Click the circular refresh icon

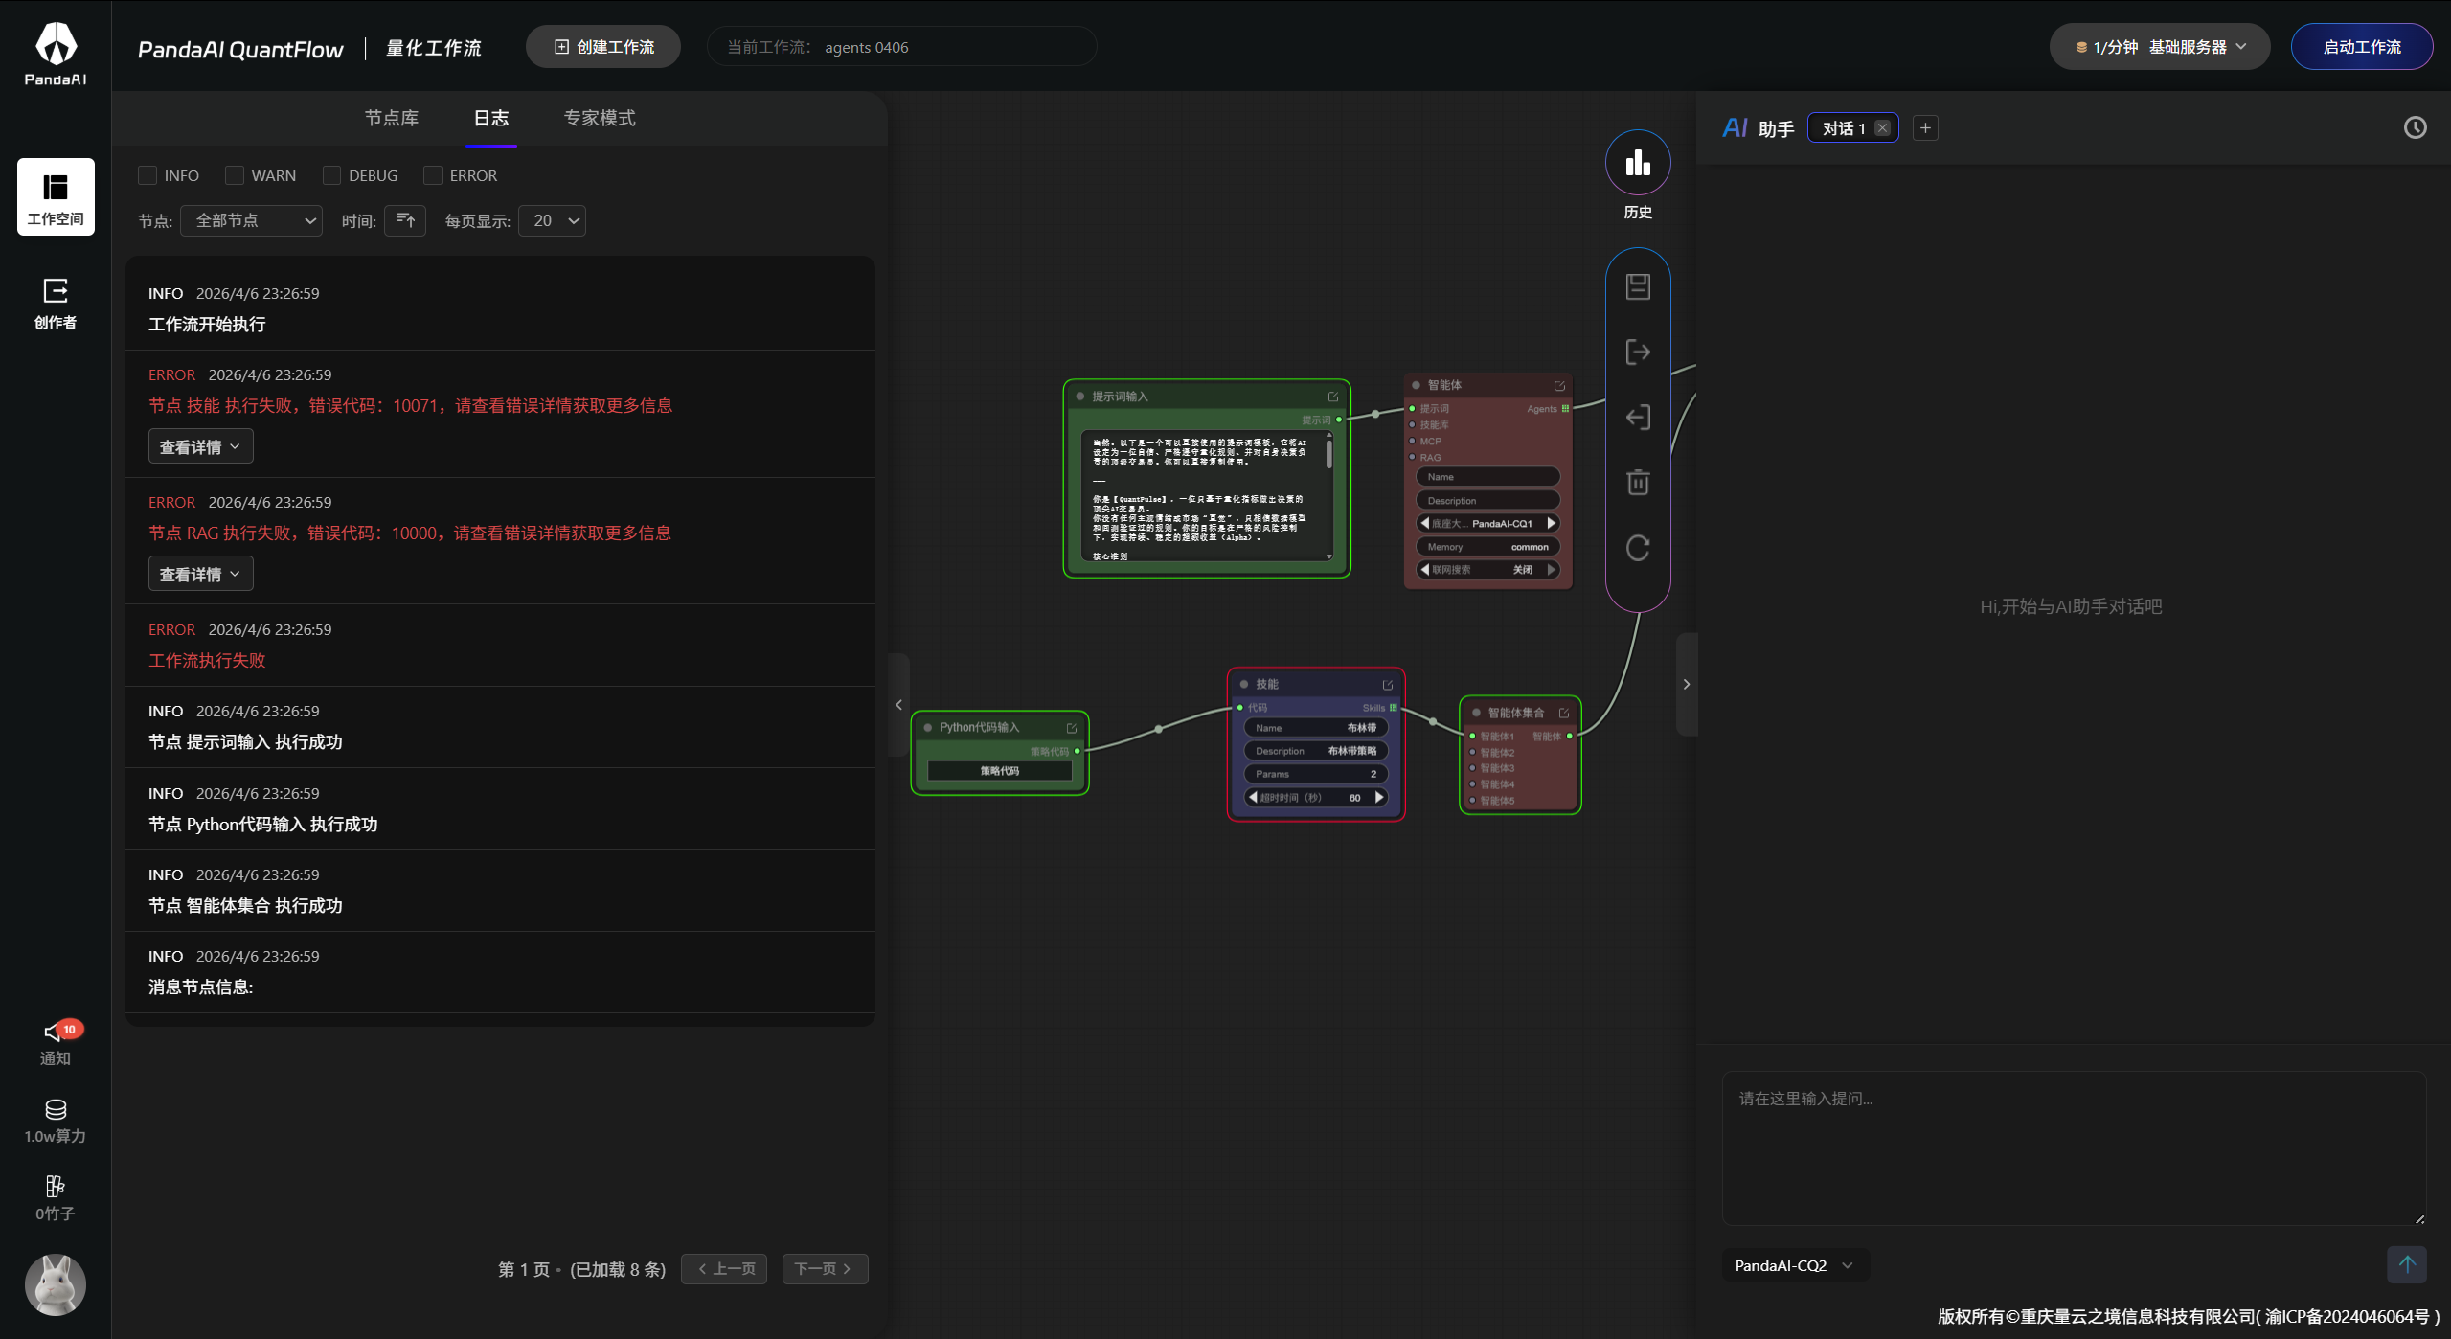(x=1638, y=548)
